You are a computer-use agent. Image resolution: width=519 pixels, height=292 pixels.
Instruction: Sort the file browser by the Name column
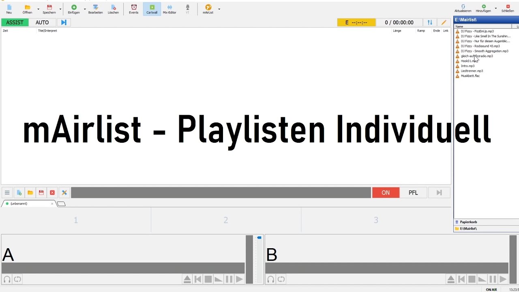click(x=483, y=26)
